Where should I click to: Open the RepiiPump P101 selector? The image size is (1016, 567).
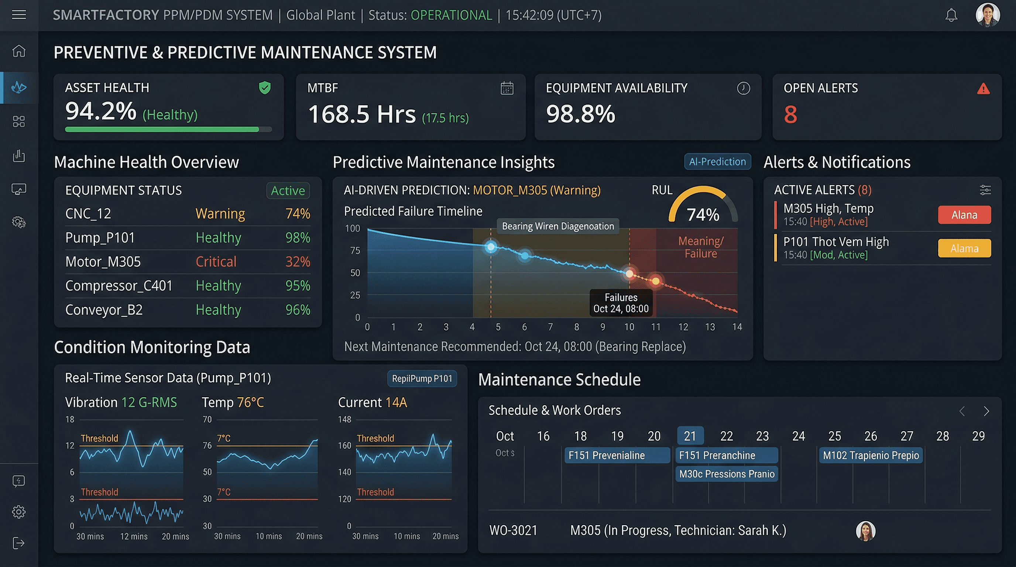422,378
